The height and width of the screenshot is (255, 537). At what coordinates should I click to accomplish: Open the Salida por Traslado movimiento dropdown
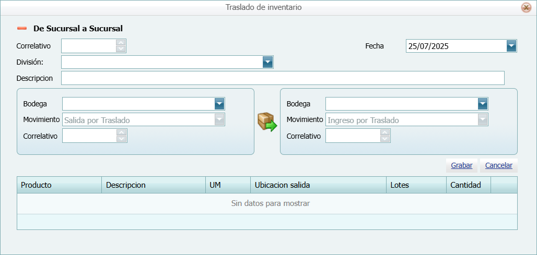pyautogui.click(x=219, y=119)
